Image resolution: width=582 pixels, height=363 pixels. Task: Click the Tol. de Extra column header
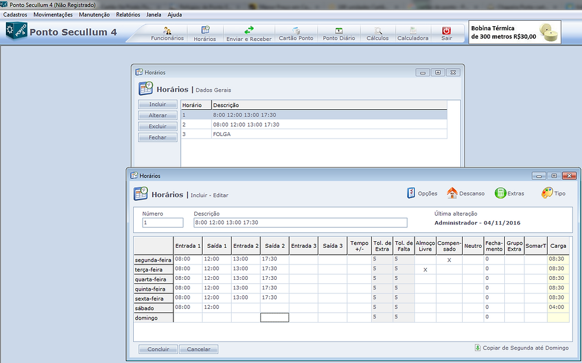coord(382,246)
